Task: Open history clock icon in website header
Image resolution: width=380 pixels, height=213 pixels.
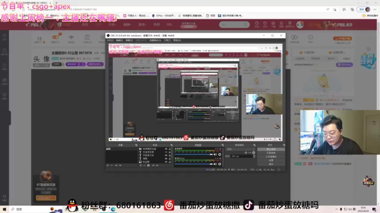Action: (x=256, y=24)
